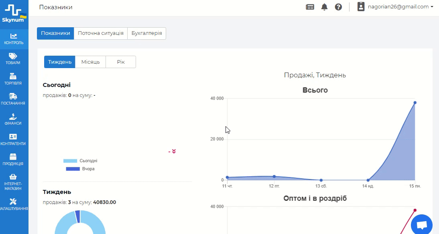Click the Продажі, Тиждень chart title
Image resolution: width=439 pixels, height=234 pixels.
click(315, 75)
